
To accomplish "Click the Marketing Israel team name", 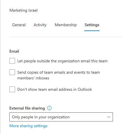I will [x=24, y=10].
